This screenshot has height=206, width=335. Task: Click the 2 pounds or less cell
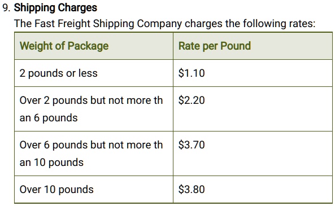coord(94,73)
